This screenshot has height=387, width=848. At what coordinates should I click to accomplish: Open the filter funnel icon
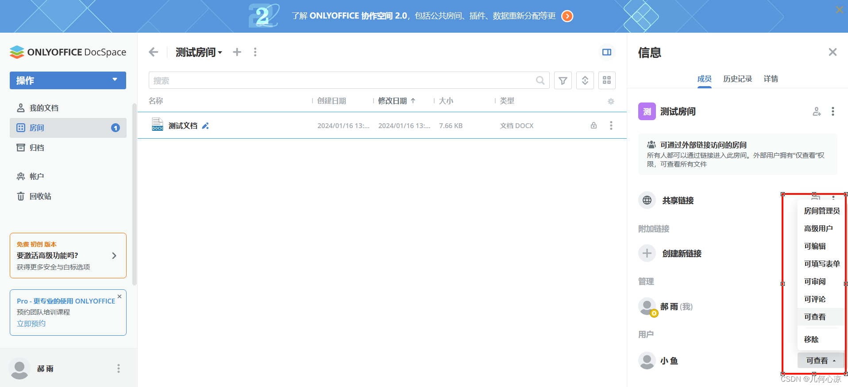pos(563,80)
